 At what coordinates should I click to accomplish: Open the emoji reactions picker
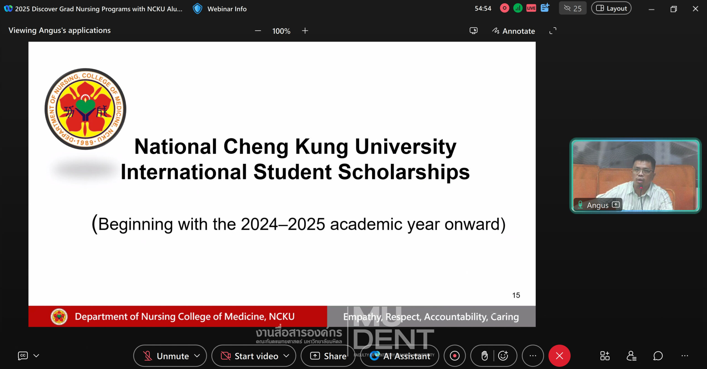tap(503, 356)
